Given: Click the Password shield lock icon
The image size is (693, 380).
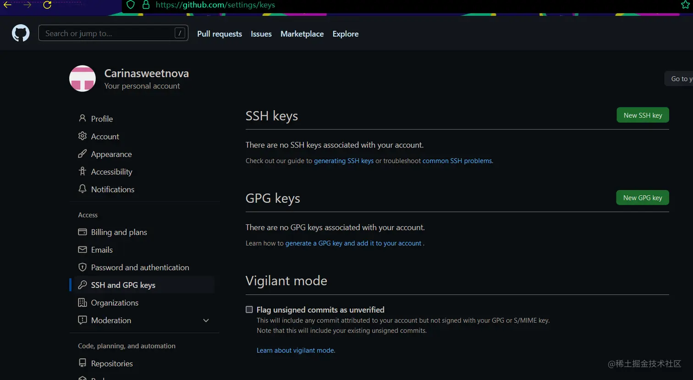Looking at the screenshot, I should click(82, 267).
